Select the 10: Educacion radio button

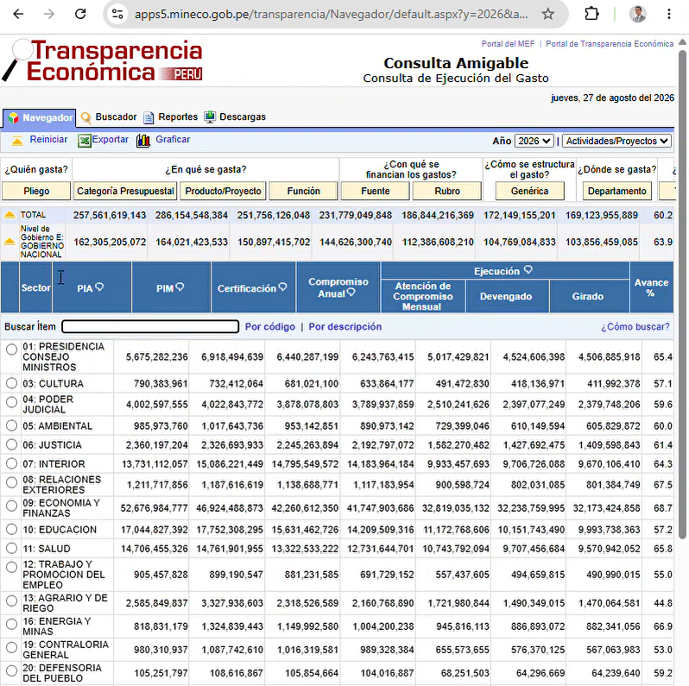[12, 529]
